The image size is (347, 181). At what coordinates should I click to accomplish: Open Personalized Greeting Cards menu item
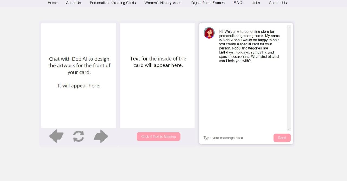[113, 3]
